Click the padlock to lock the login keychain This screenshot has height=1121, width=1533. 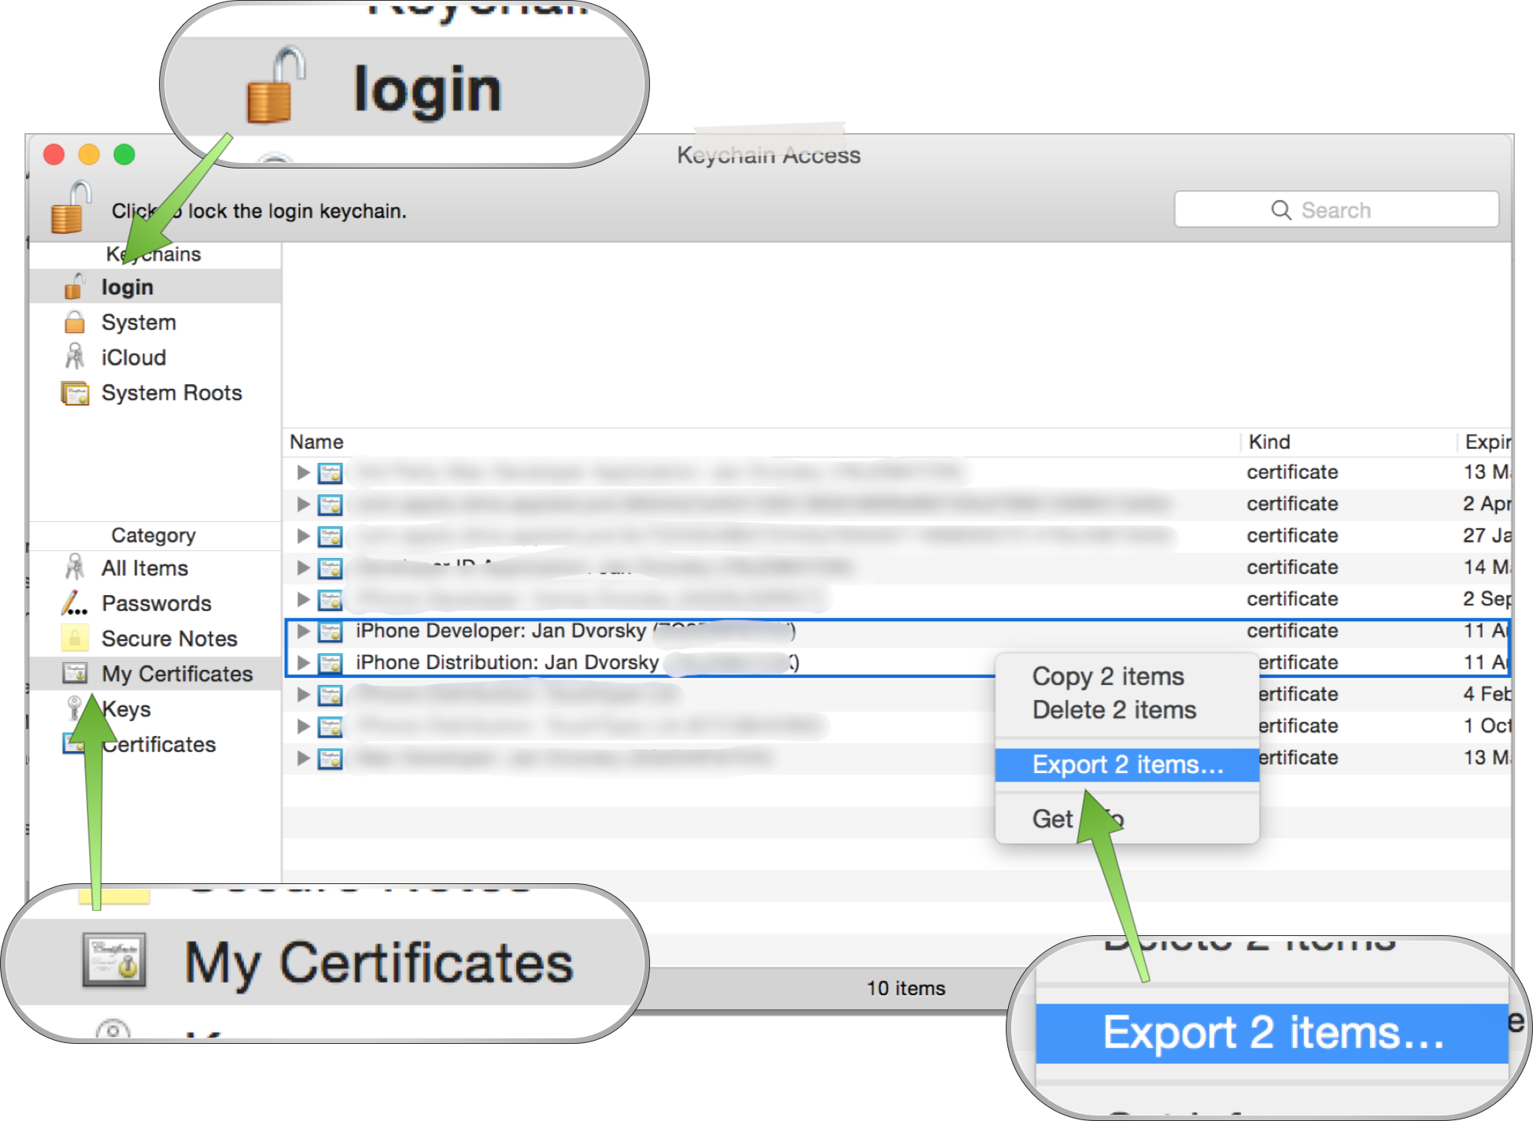[x=70, y=207]
